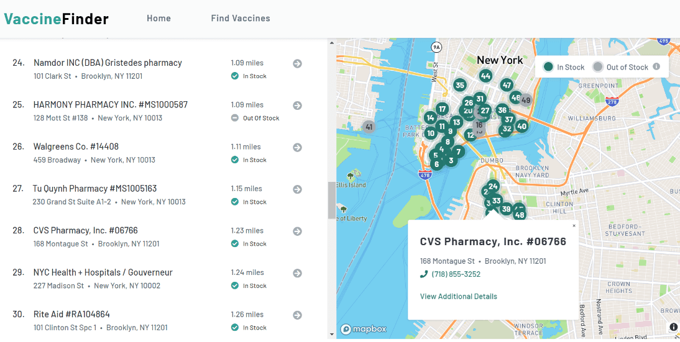This screenshot has height=342, width=680.
Task: Open details arrow for Namdor INC Gristedes pharmacy
Action: coord(297,64)
